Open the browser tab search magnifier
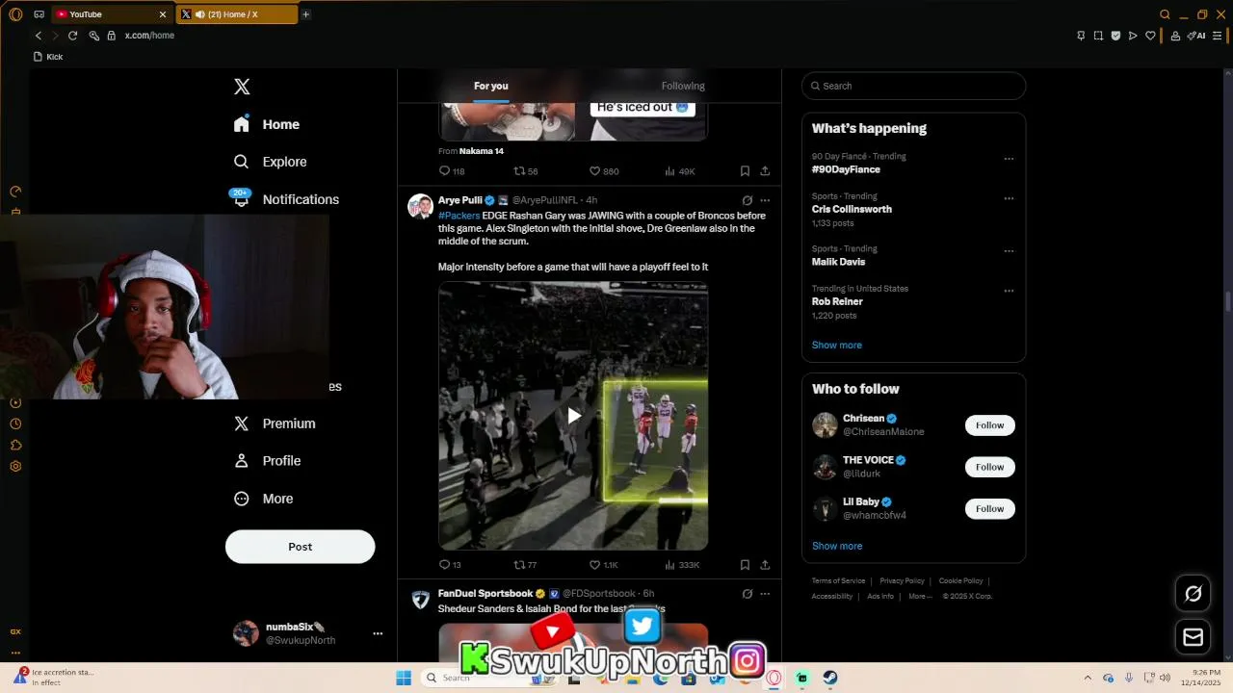 pyautogui.click(x=1165, y=14)
